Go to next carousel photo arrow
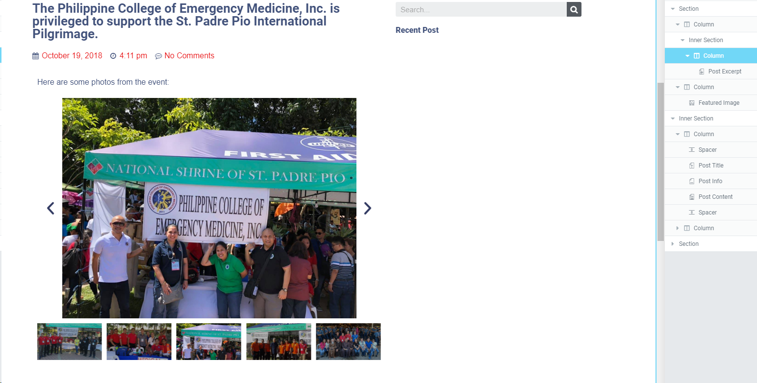Image resolution: width=757 pixels, height=383 pixels. (367, 208)
